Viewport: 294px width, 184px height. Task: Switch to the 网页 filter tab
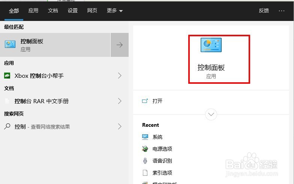[x=92, y=10]
